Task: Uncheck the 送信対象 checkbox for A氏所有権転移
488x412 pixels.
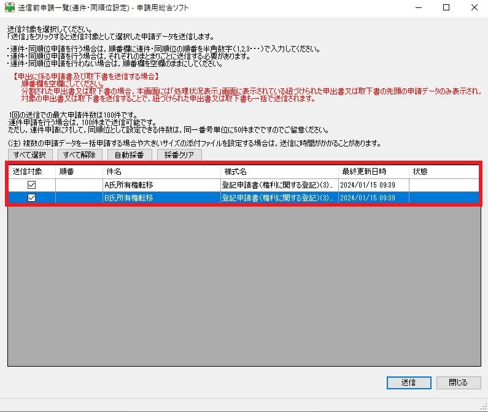Action: pyautogui.click(x=31, y=185)
